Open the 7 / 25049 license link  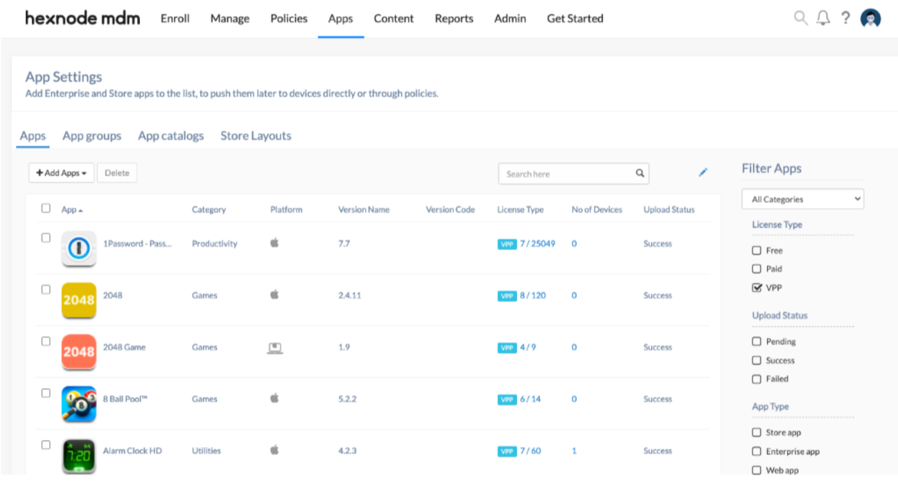(x=538, y=243)
